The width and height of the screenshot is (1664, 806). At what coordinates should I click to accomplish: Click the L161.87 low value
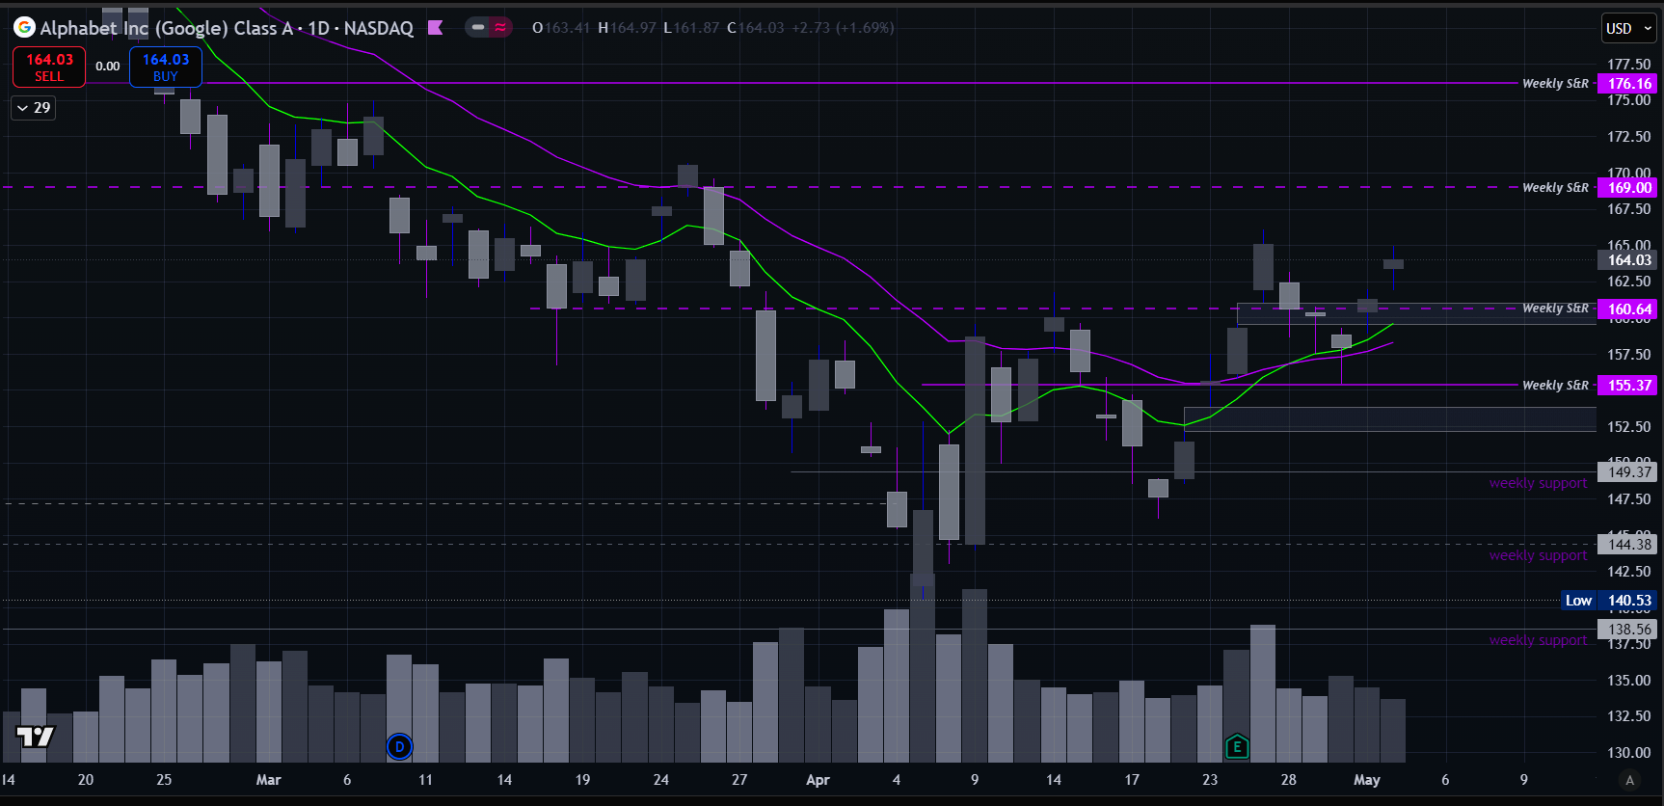(x=691, y=28)
